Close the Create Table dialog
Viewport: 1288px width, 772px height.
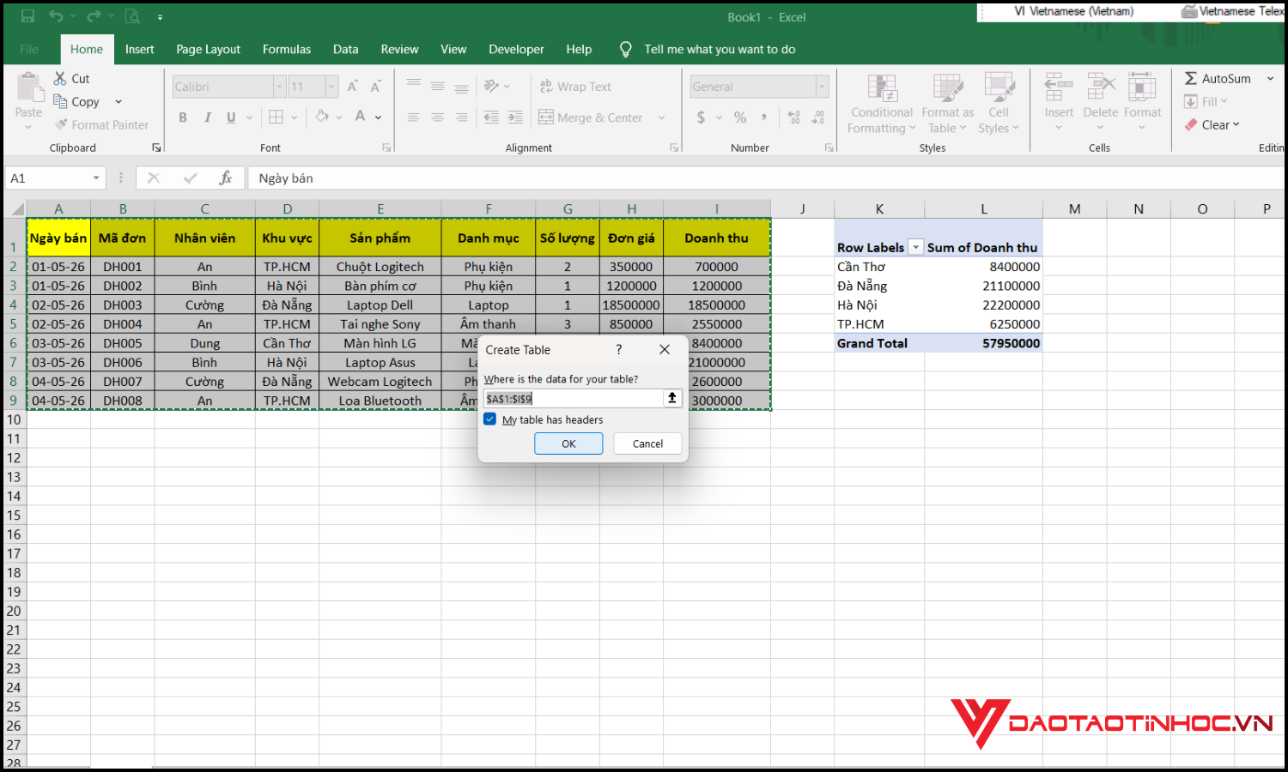tap(665, 349)
